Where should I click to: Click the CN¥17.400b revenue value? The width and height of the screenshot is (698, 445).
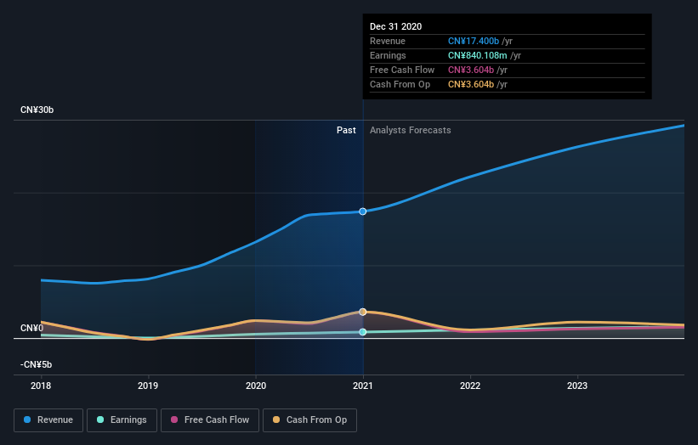point(474,41)
